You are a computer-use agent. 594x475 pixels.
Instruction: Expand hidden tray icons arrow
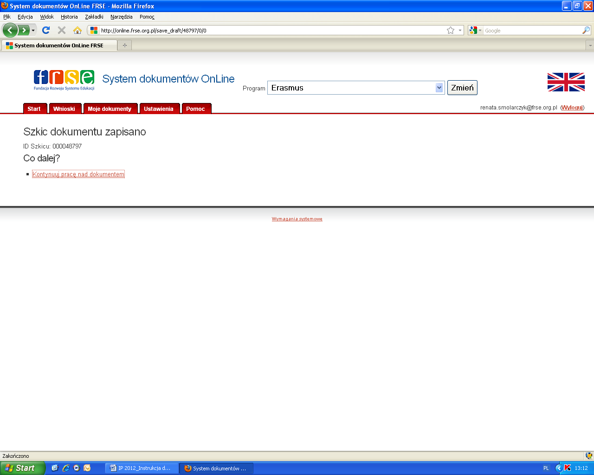click(x=559, y=468)
